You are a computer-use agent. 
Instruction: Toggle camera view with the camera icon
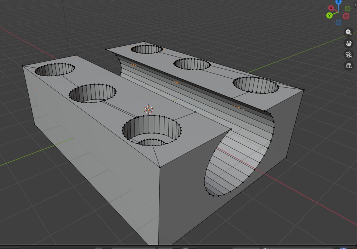(x=349, y=54)
